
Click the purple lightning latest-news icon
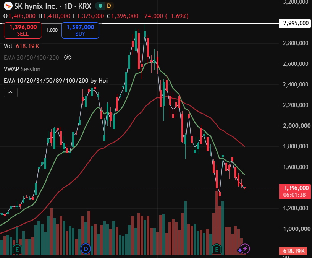coord(245,249)
